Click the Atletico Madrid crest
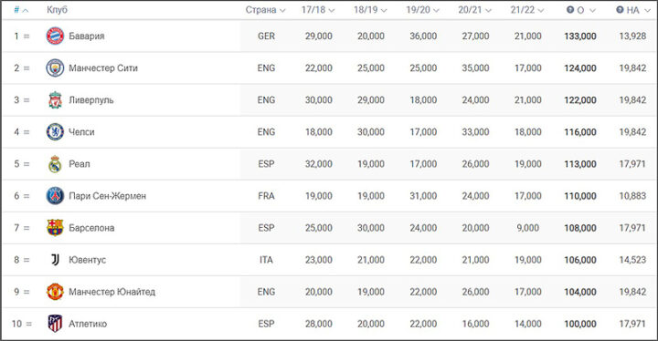658x341 pixels. [55, 324]
